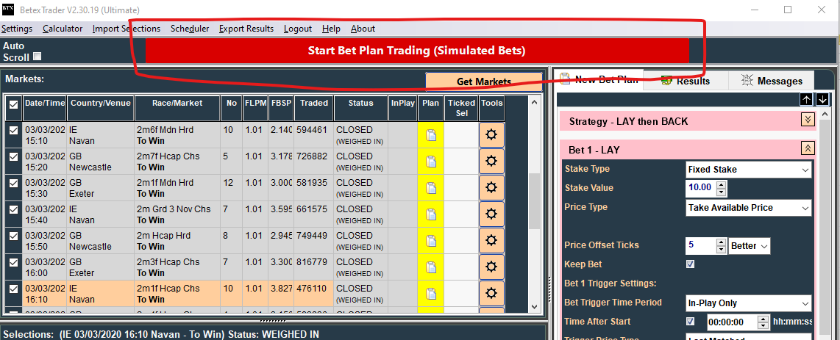This screenshot has width=840, height=340.
Task: Collapse the Bet 1 - LAY section
Action: [x=808, y=148]
